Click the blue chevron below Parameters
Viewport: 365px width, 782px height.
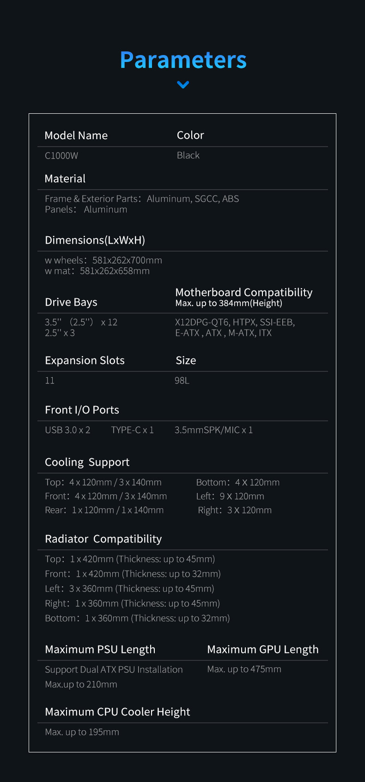point(183,85)
